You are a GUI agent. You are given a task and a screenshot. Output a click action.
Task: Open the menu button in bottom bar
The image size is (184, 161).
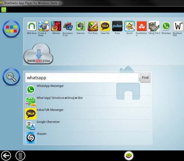(20, 156)
